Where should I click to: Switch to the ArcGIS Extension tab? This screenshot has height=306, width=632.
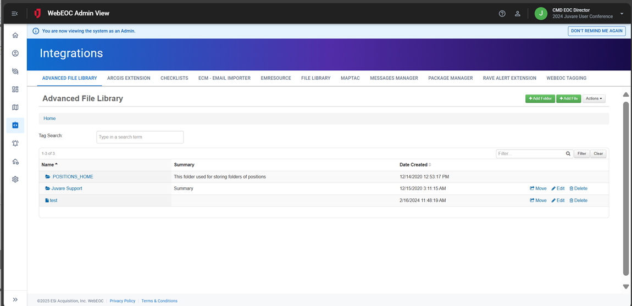pyautogui.click(x=129, y=78)
